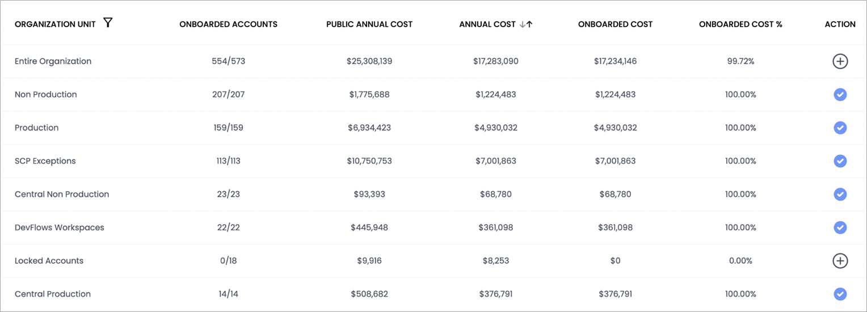Open the Locked Accounts unit name
The height and width of the screenshot is (312, 867).
pos(49,261)
